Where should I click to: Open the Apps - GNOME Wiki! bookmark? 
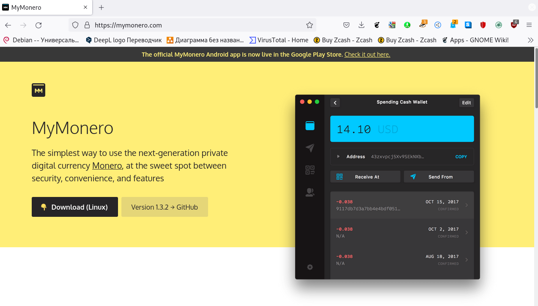pyautogui.click(x=475, y=40)
